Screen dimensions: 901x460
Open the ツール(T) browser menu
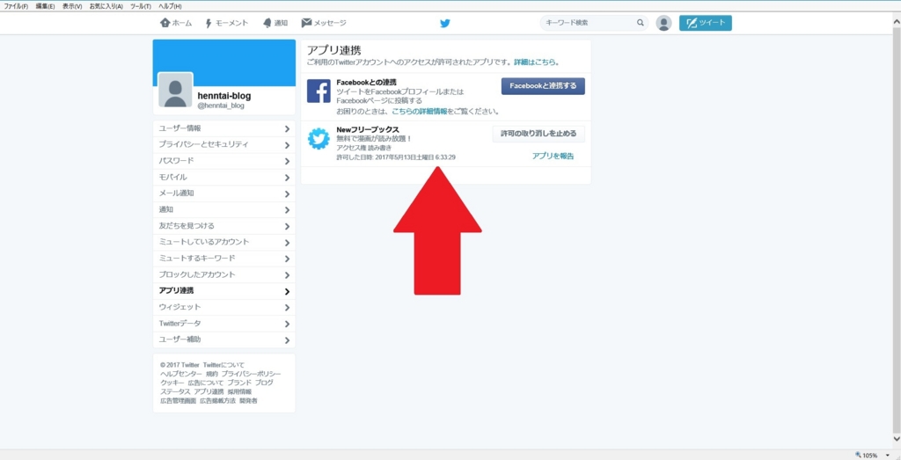pyautogui.click(x=141, y=6)
